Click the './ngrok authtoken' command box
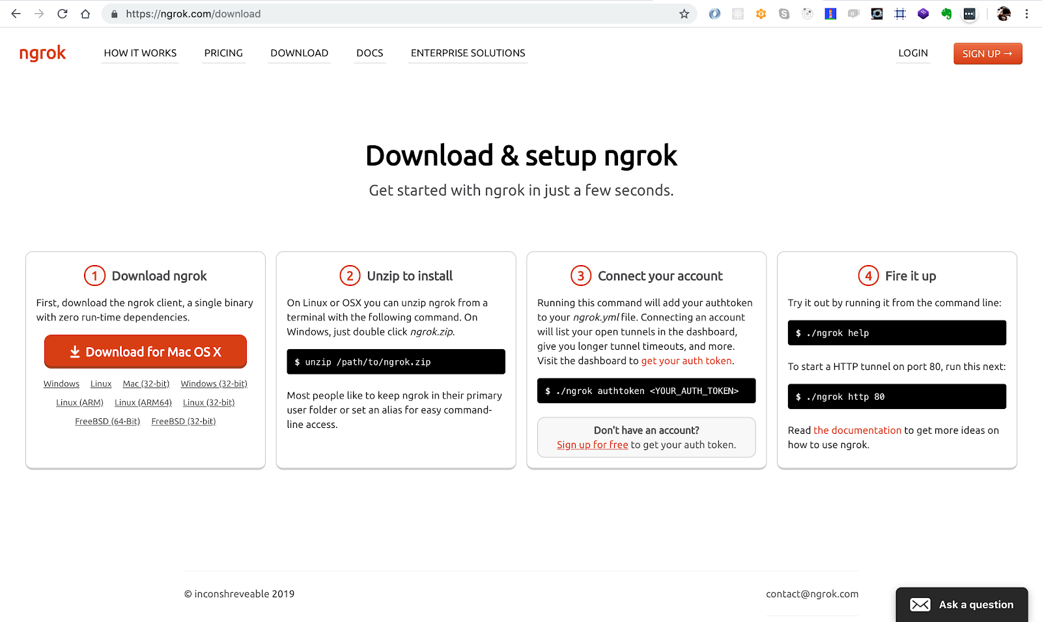1042x622 pixels. [646, 391]
